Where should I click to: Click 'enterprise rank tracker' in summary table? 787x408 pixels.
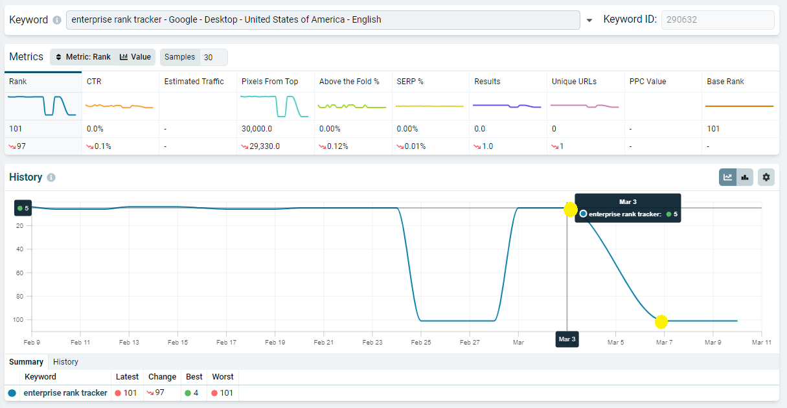[x=65, y=393]
